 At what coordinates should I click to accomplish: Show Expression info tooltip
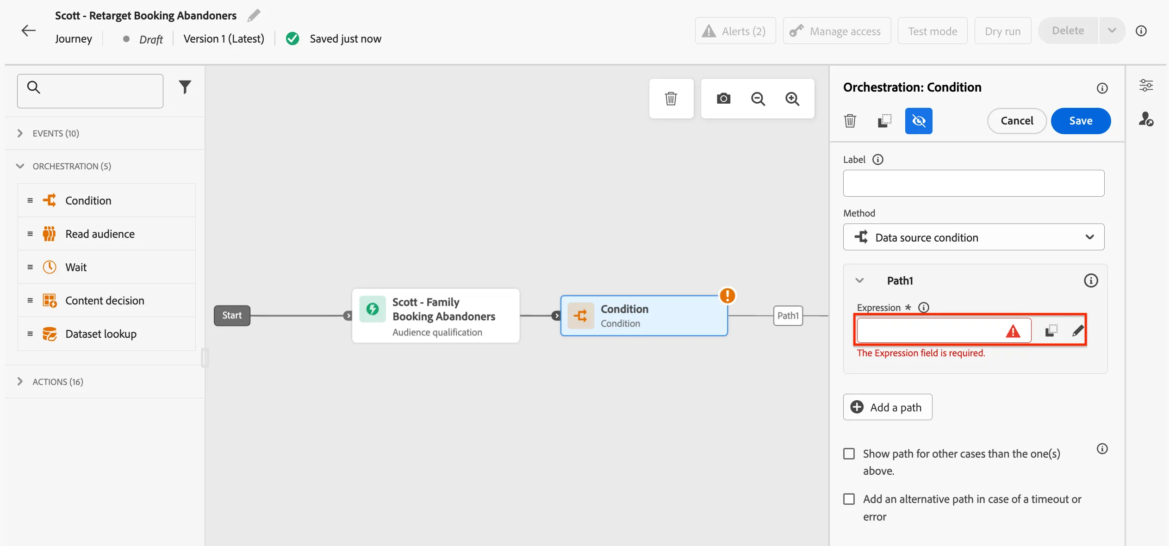tap(924, 307)
